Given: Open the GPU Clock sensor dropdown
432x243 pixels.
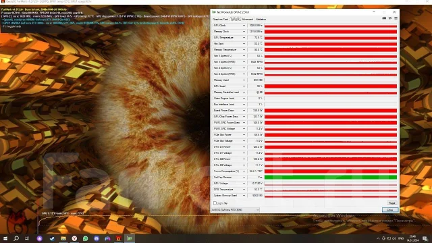Looking at the screenshot, I should pyautogui.click(x=244, y=26).
